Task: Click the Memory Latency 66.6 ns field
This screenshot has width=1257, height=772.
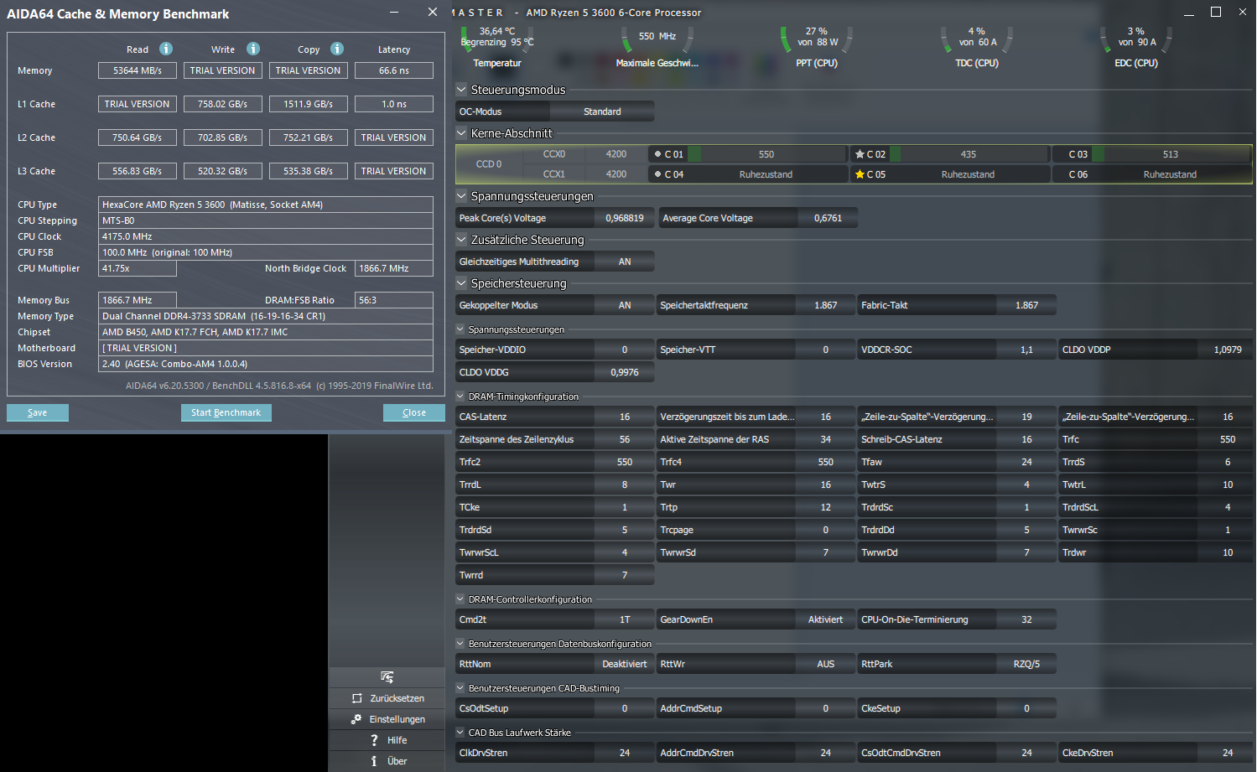Action: (394, 70)
